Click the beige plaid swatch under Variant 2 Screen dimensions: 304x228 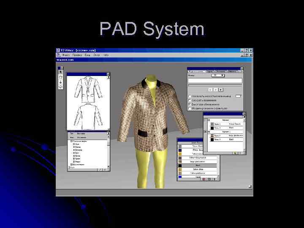click(212, 136)
